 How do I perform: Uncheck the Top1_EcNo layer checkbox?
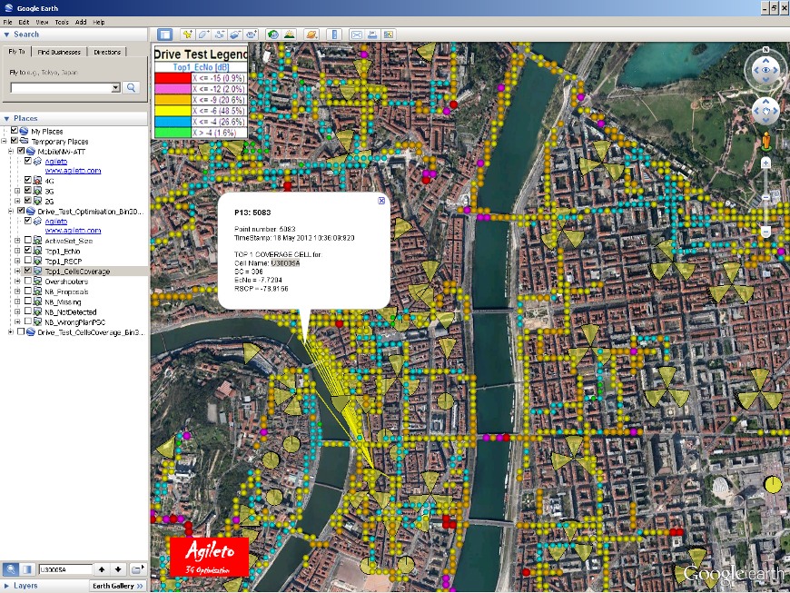pos(27,251)
